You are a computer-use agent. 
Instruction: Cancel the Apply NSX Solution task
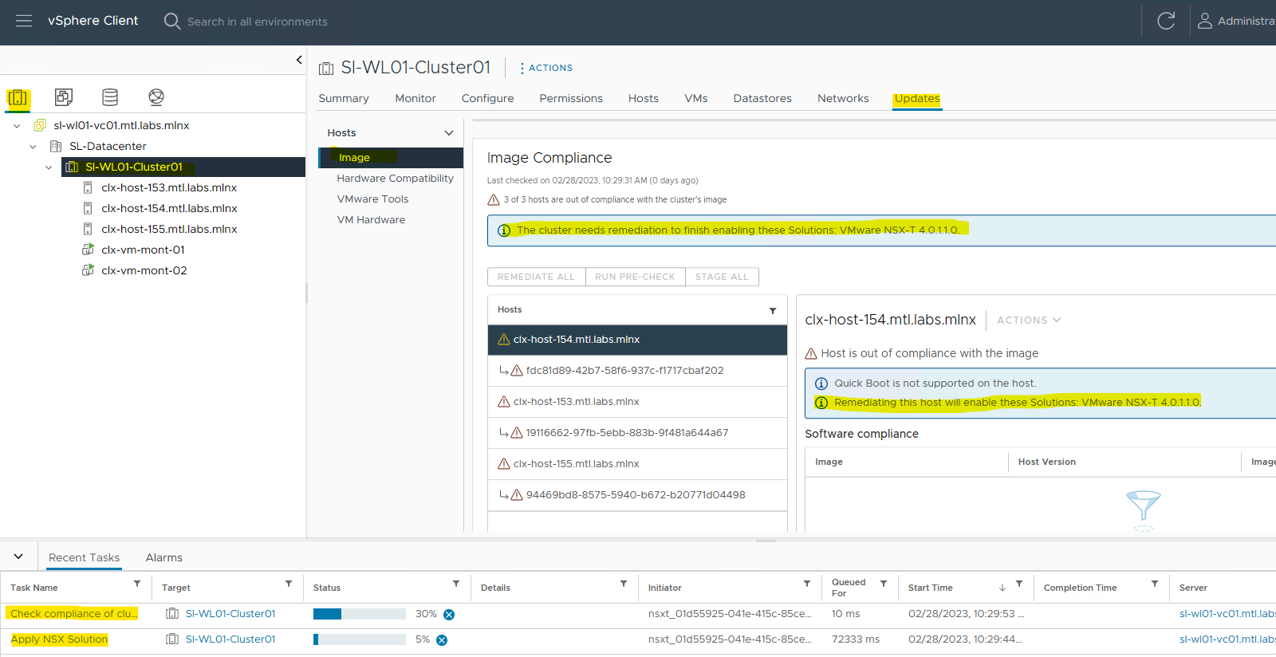442,639
